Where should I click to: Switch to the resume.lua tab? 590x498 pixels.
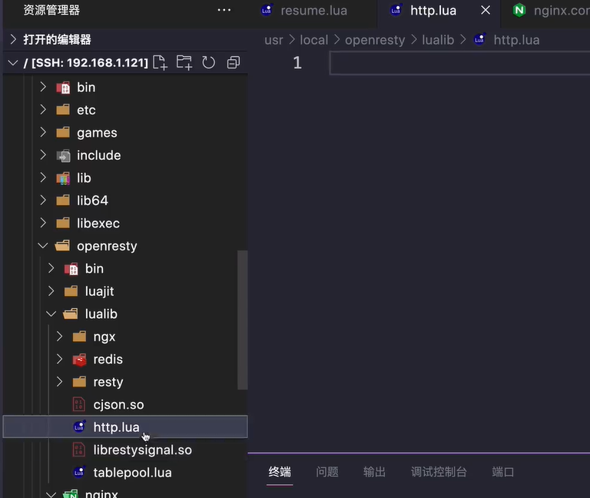[313, 11]
